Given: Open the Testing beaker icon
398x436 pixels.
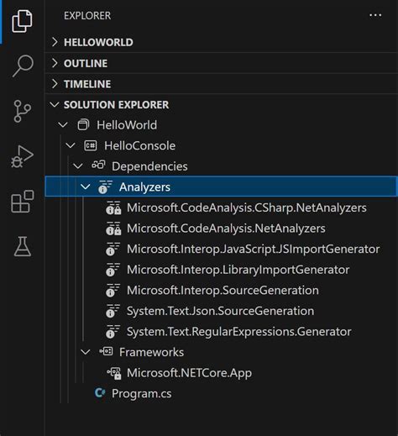Looking at the screenshot, I should click(23, 246).
